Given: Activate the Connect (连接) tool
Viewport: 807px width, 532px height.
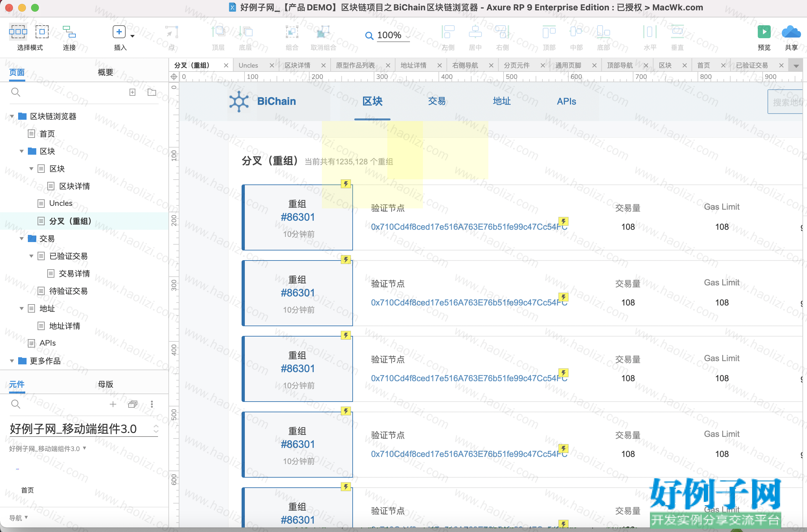Looking at the screenshot, I should (69, 32).
